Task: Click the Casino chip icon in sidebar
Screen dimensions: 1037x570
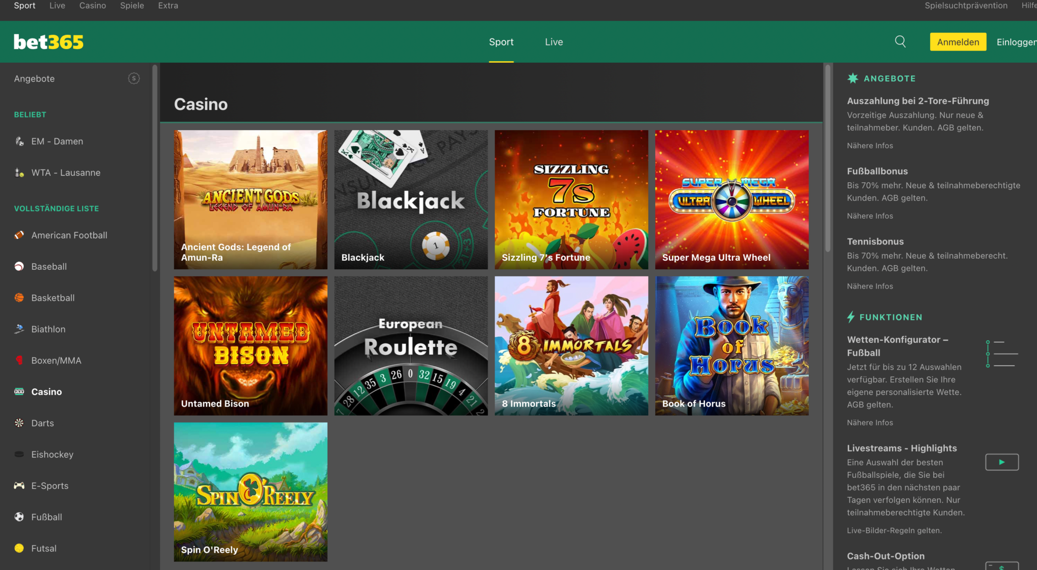Action: pyautogui.click(x=19, y=391)
